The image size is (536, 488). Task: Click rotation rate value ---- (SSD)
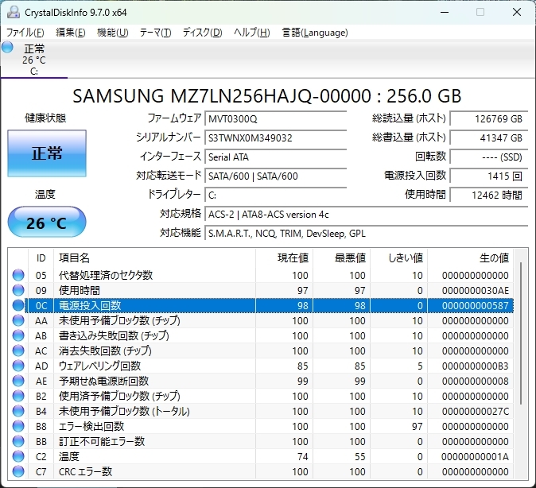tap(489, 157)
